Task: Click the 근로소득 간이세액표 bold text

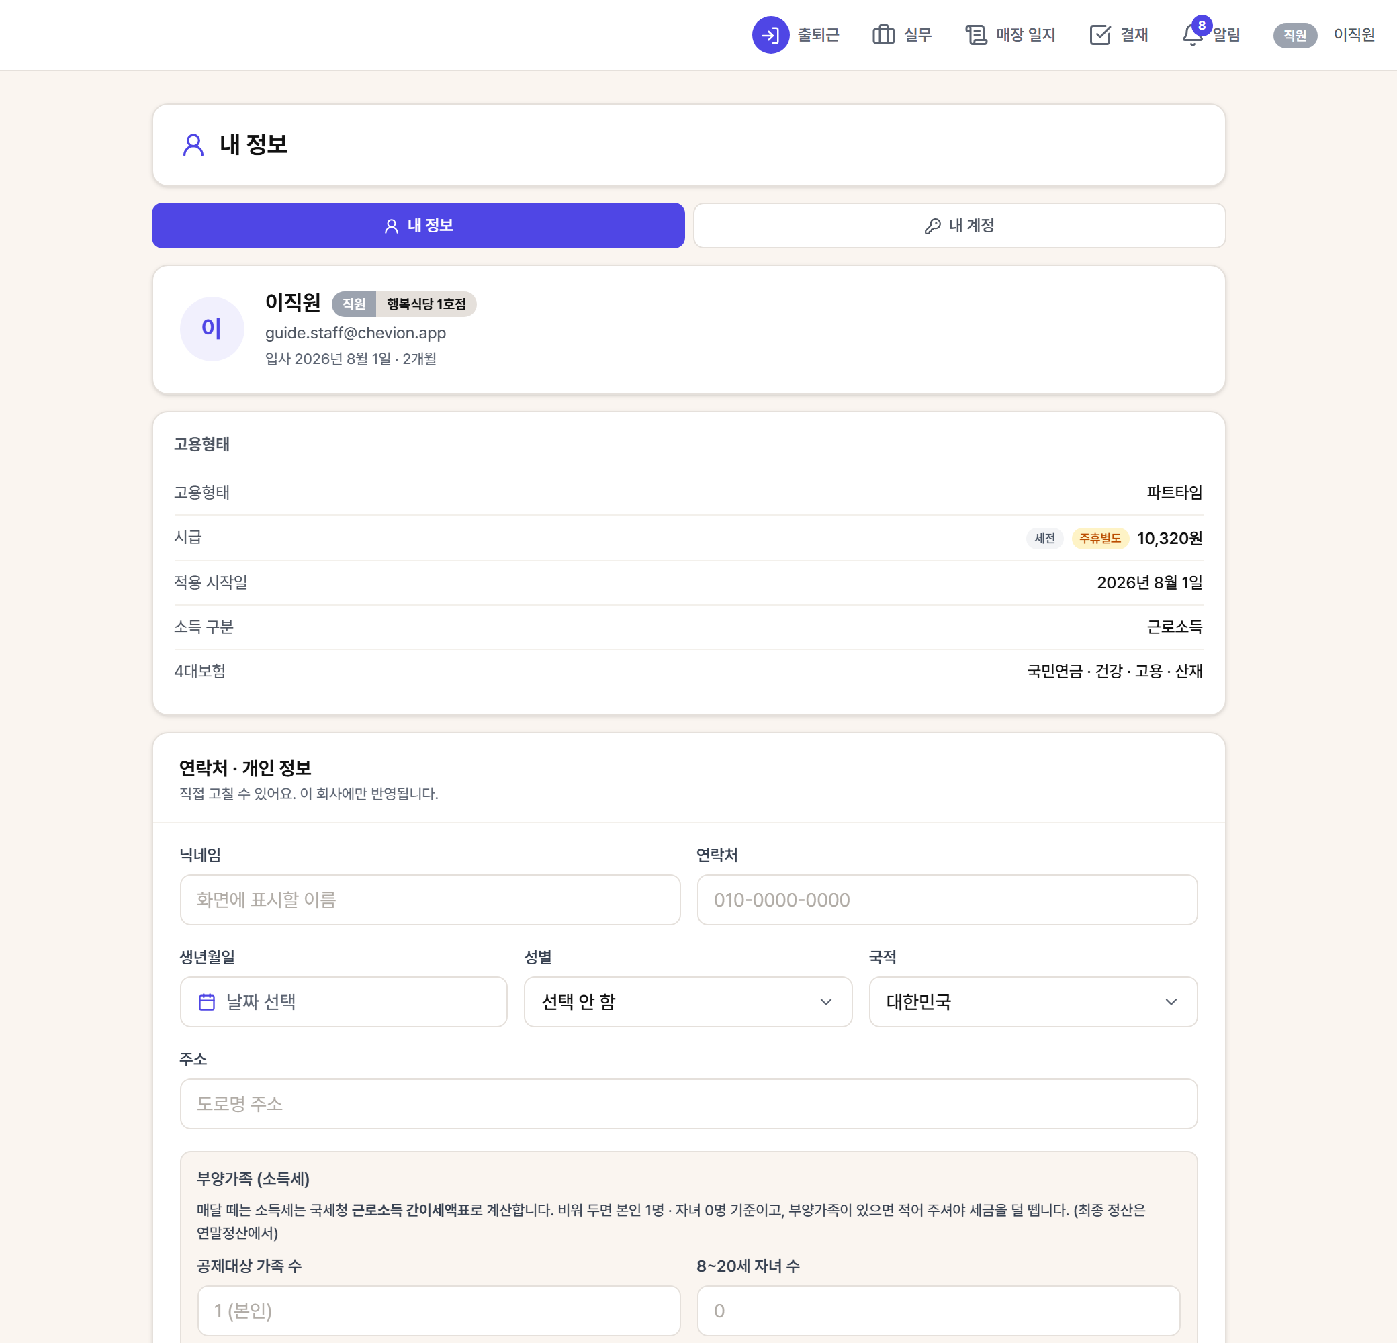Action: pos(410,1210)
